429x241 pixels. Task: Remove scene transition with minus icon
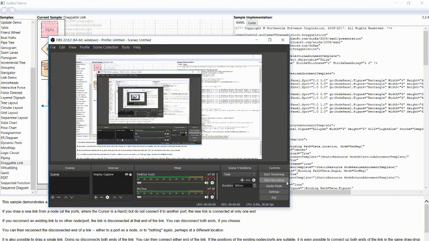pos(248,180)
